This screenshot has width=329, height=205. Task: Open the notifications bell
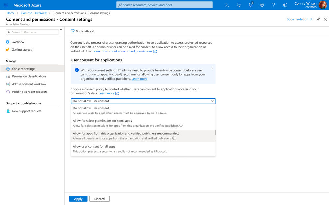pos(250,5)
